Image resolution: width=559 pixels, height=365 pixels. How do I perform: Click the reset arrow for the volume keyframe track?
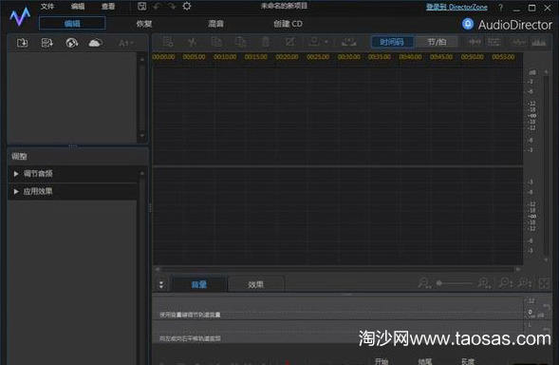click(x=547, y=307)
